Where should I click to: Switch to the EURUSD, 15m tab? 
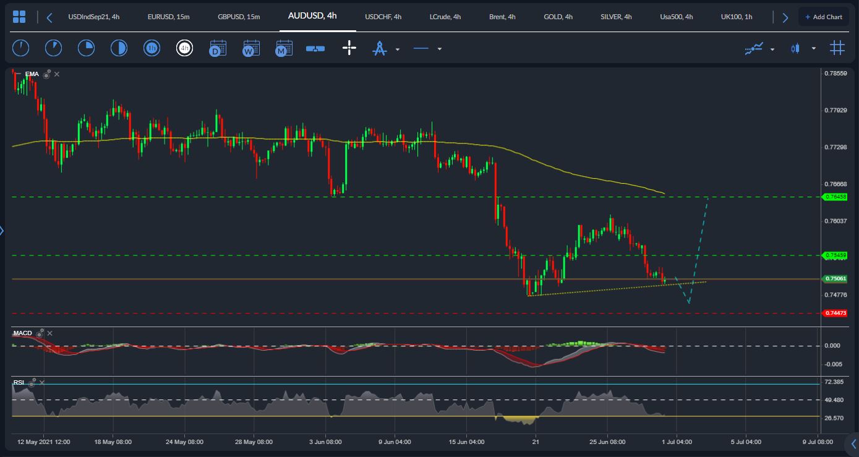[168, 17]
